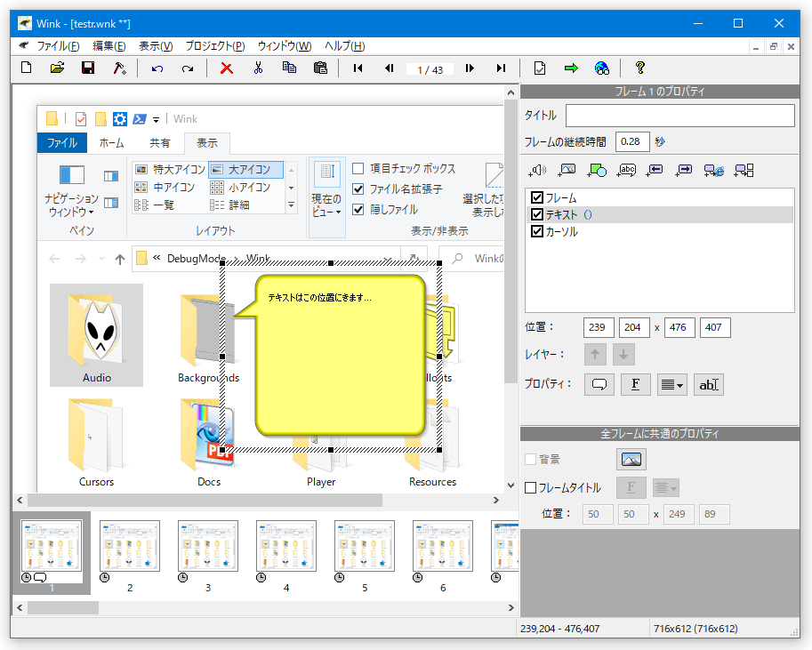Click the canvas horizontal scrollbar thumb
Image resolution: width=812 pixels, height=650 pixels.
[x=205, y=501]
